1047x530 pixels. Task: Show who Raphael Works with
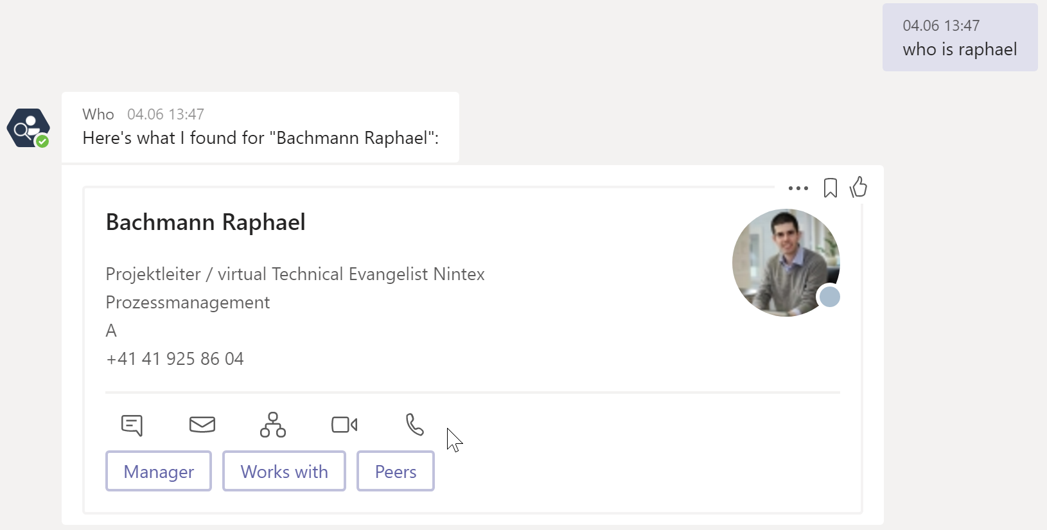284,472
